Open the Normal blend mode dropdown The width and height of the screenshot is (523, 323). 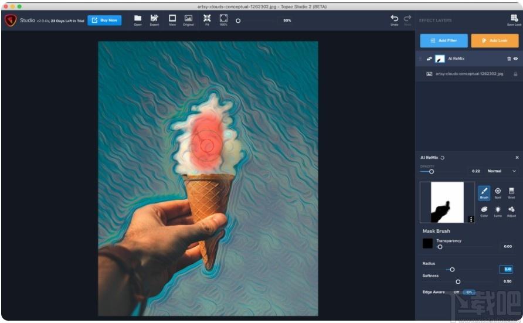coord(501,171)
